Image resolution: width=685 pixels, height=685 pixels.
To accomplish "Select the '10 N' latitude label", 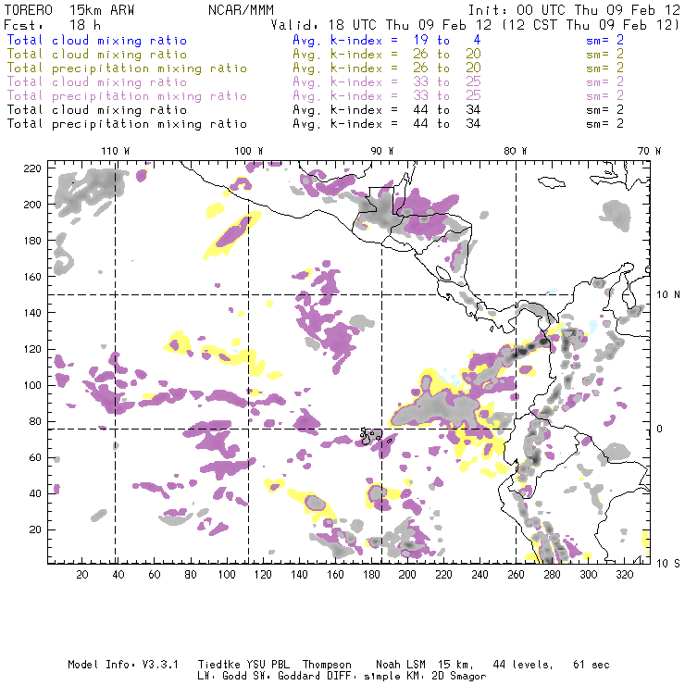I will point(668,295).
